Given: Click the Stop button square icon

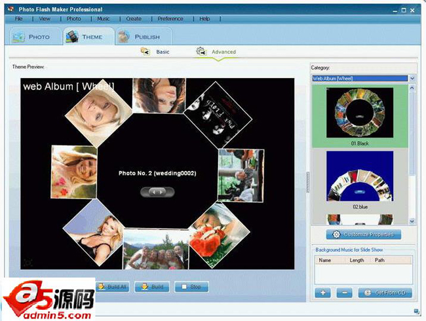Looking at the screenshot, I should pos(184,286).
